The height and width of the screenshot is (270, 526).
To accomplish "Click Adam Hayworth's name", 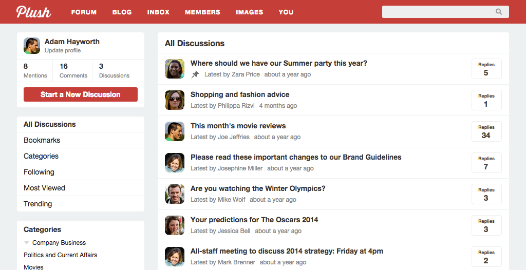I will click(72, 42).
